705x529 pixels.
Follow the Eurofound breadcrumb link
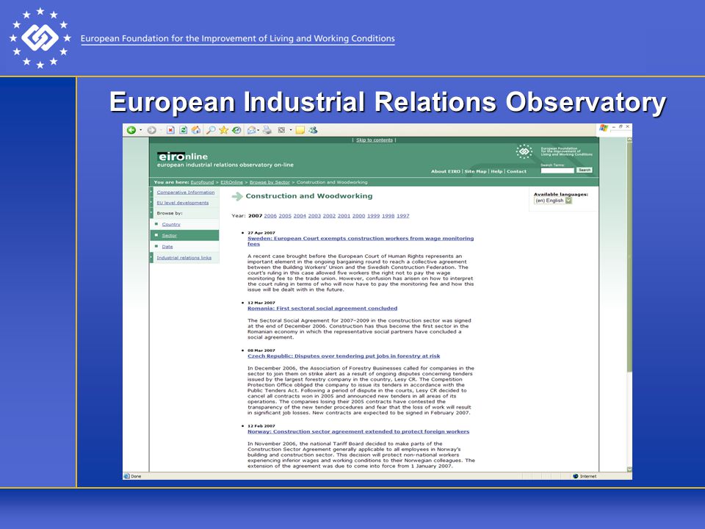202,182
